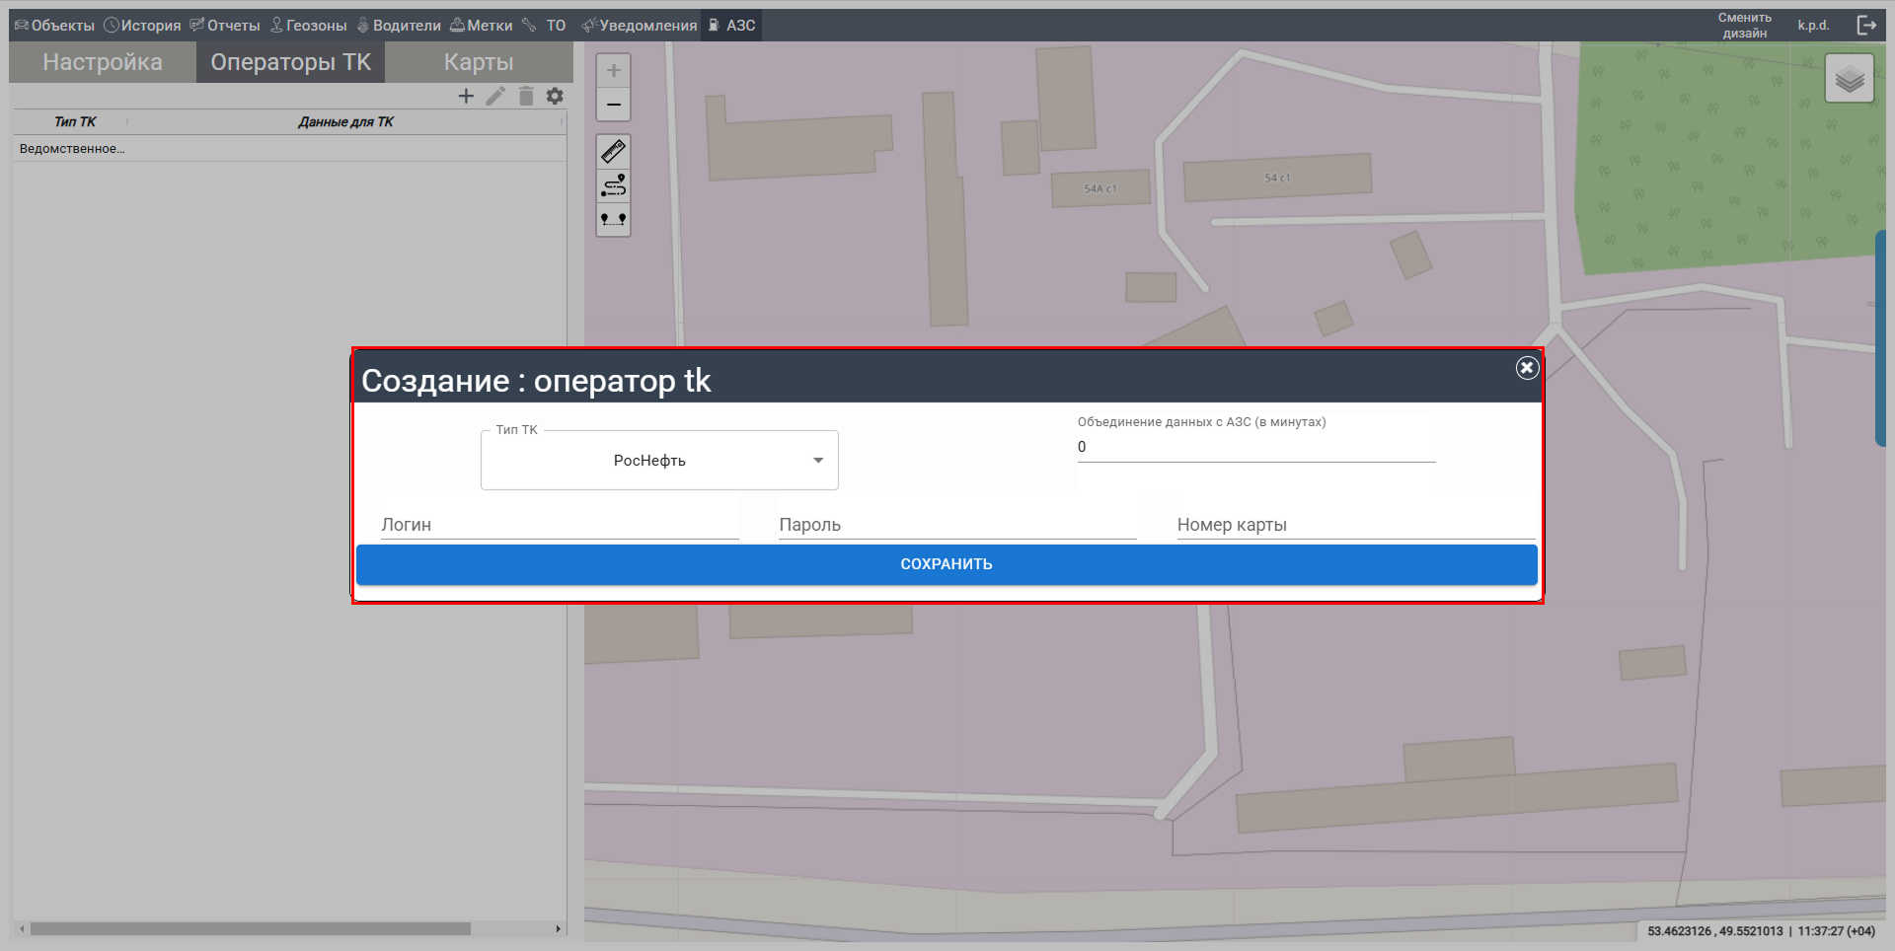
Task: Focus the Логин input field
Action: [x=560, y=525]
